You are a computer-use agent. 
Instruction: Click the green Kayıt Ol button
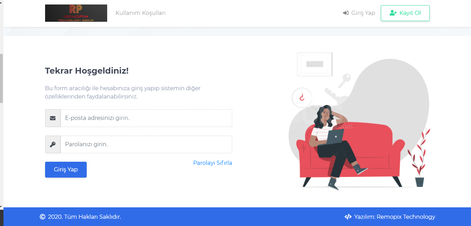click(405, 13)
